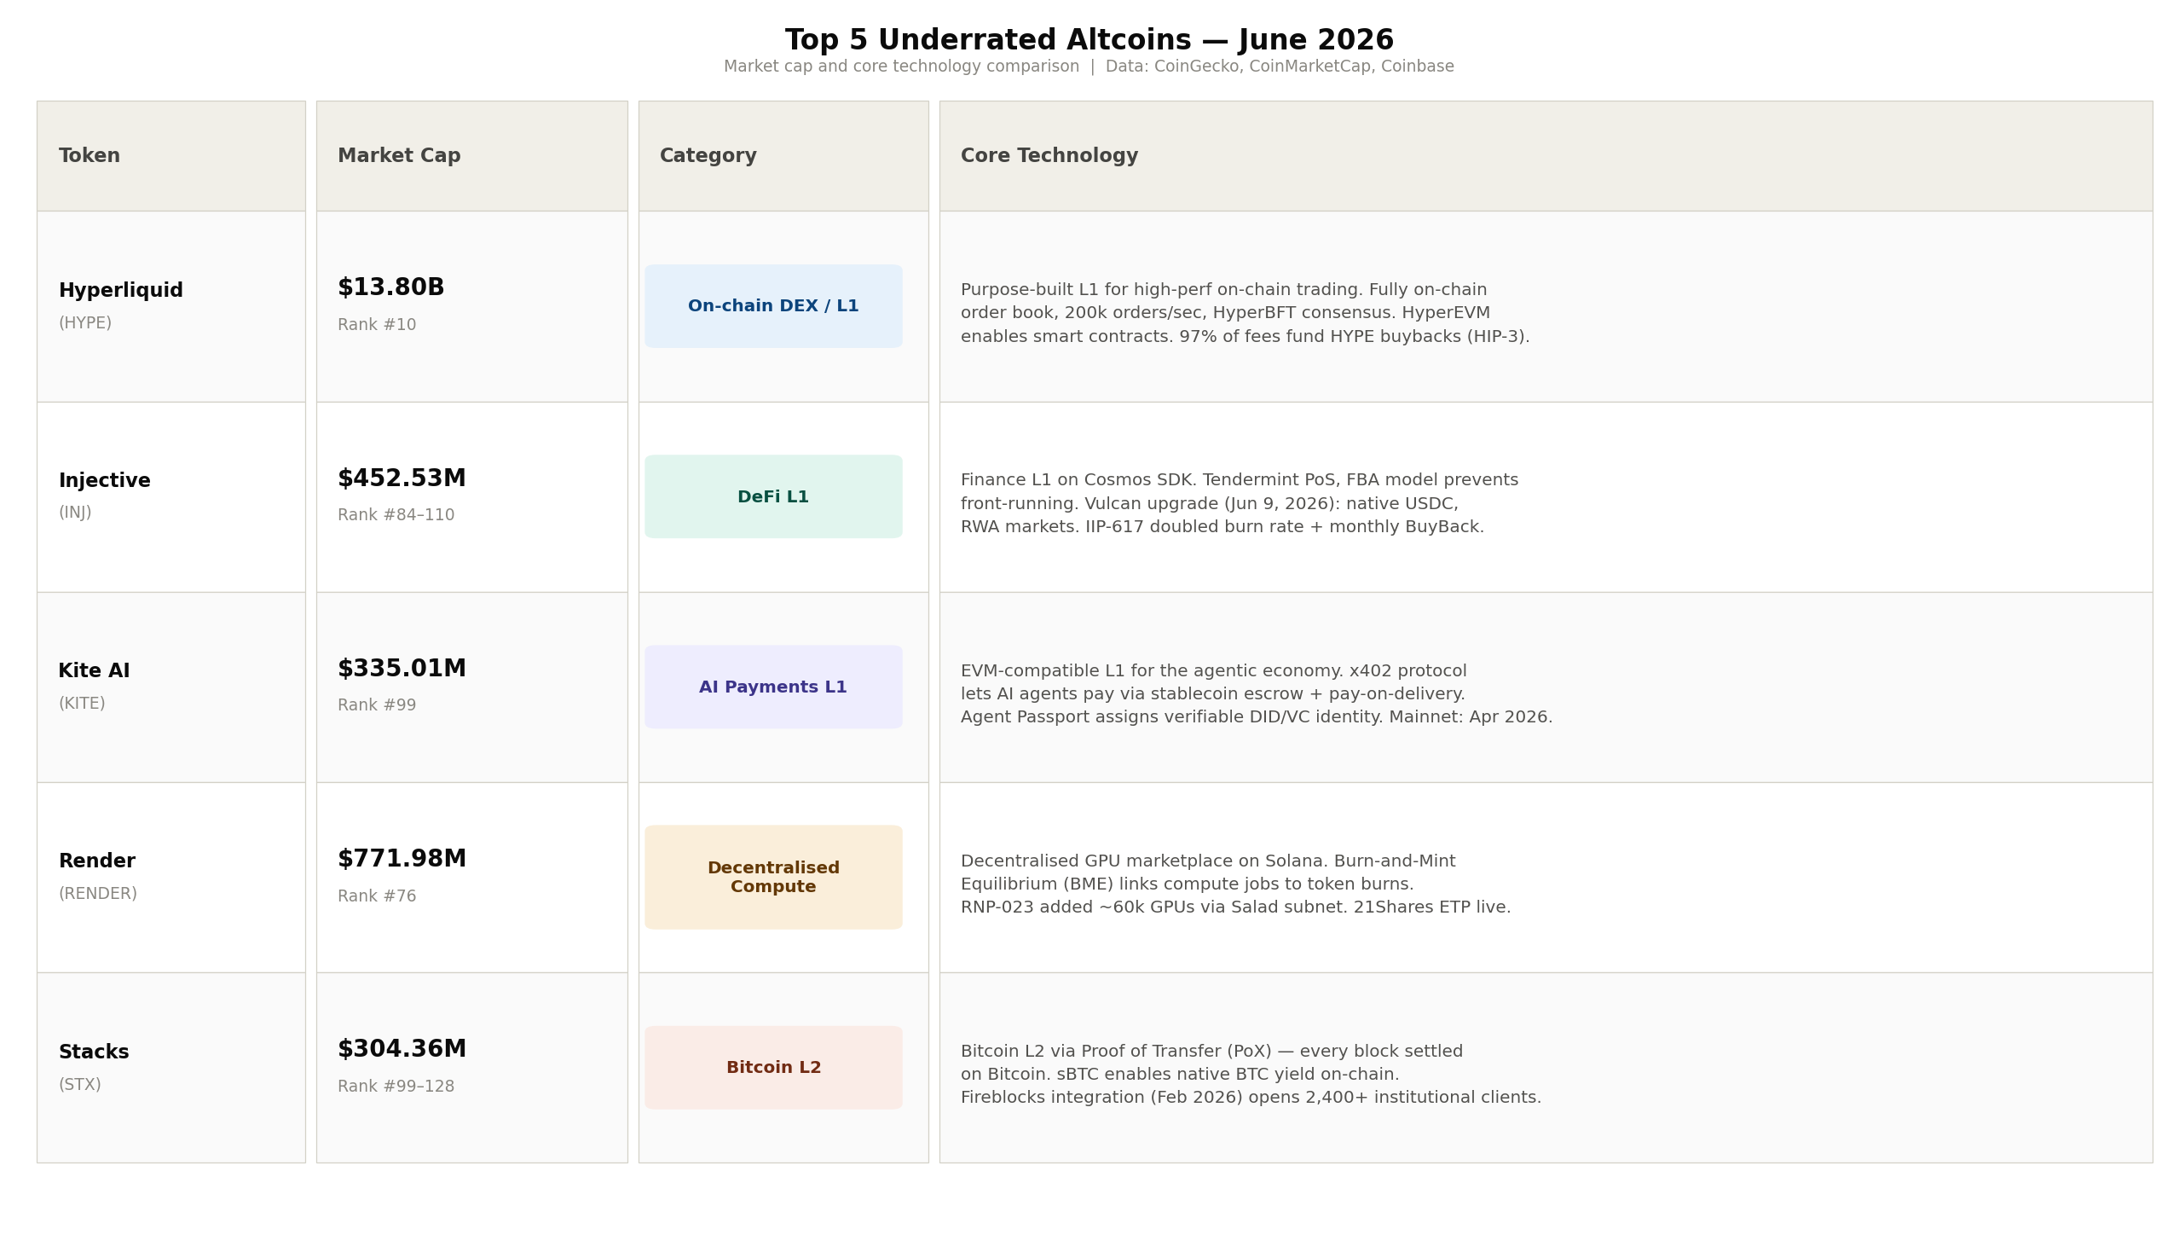2179x1258 pixels.
Task: Click the 'Decentralised Compute' category badge
Action: (773, 878)
